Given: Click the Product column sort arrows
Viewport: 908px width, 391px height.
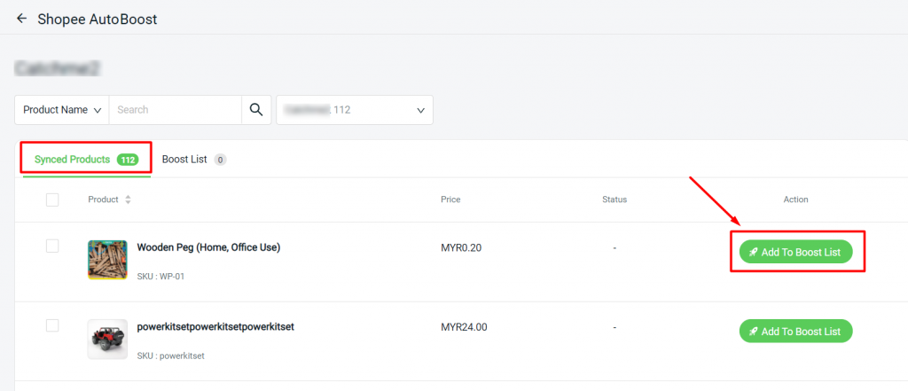Looking at the screenshot, I should tap(128, 200).
